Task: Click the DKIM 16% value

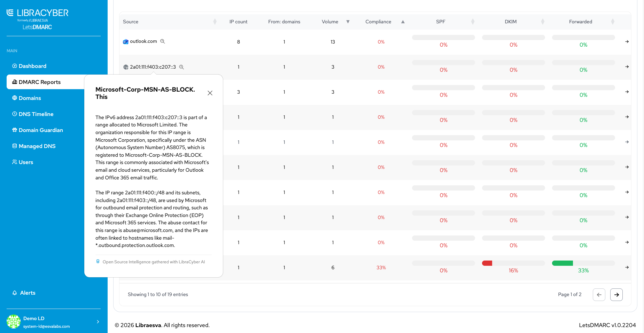Action: coord(513,271)
